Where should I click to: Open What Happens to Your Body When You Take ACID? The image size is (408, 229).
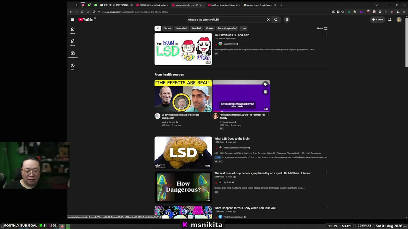[x=246, y=208]
